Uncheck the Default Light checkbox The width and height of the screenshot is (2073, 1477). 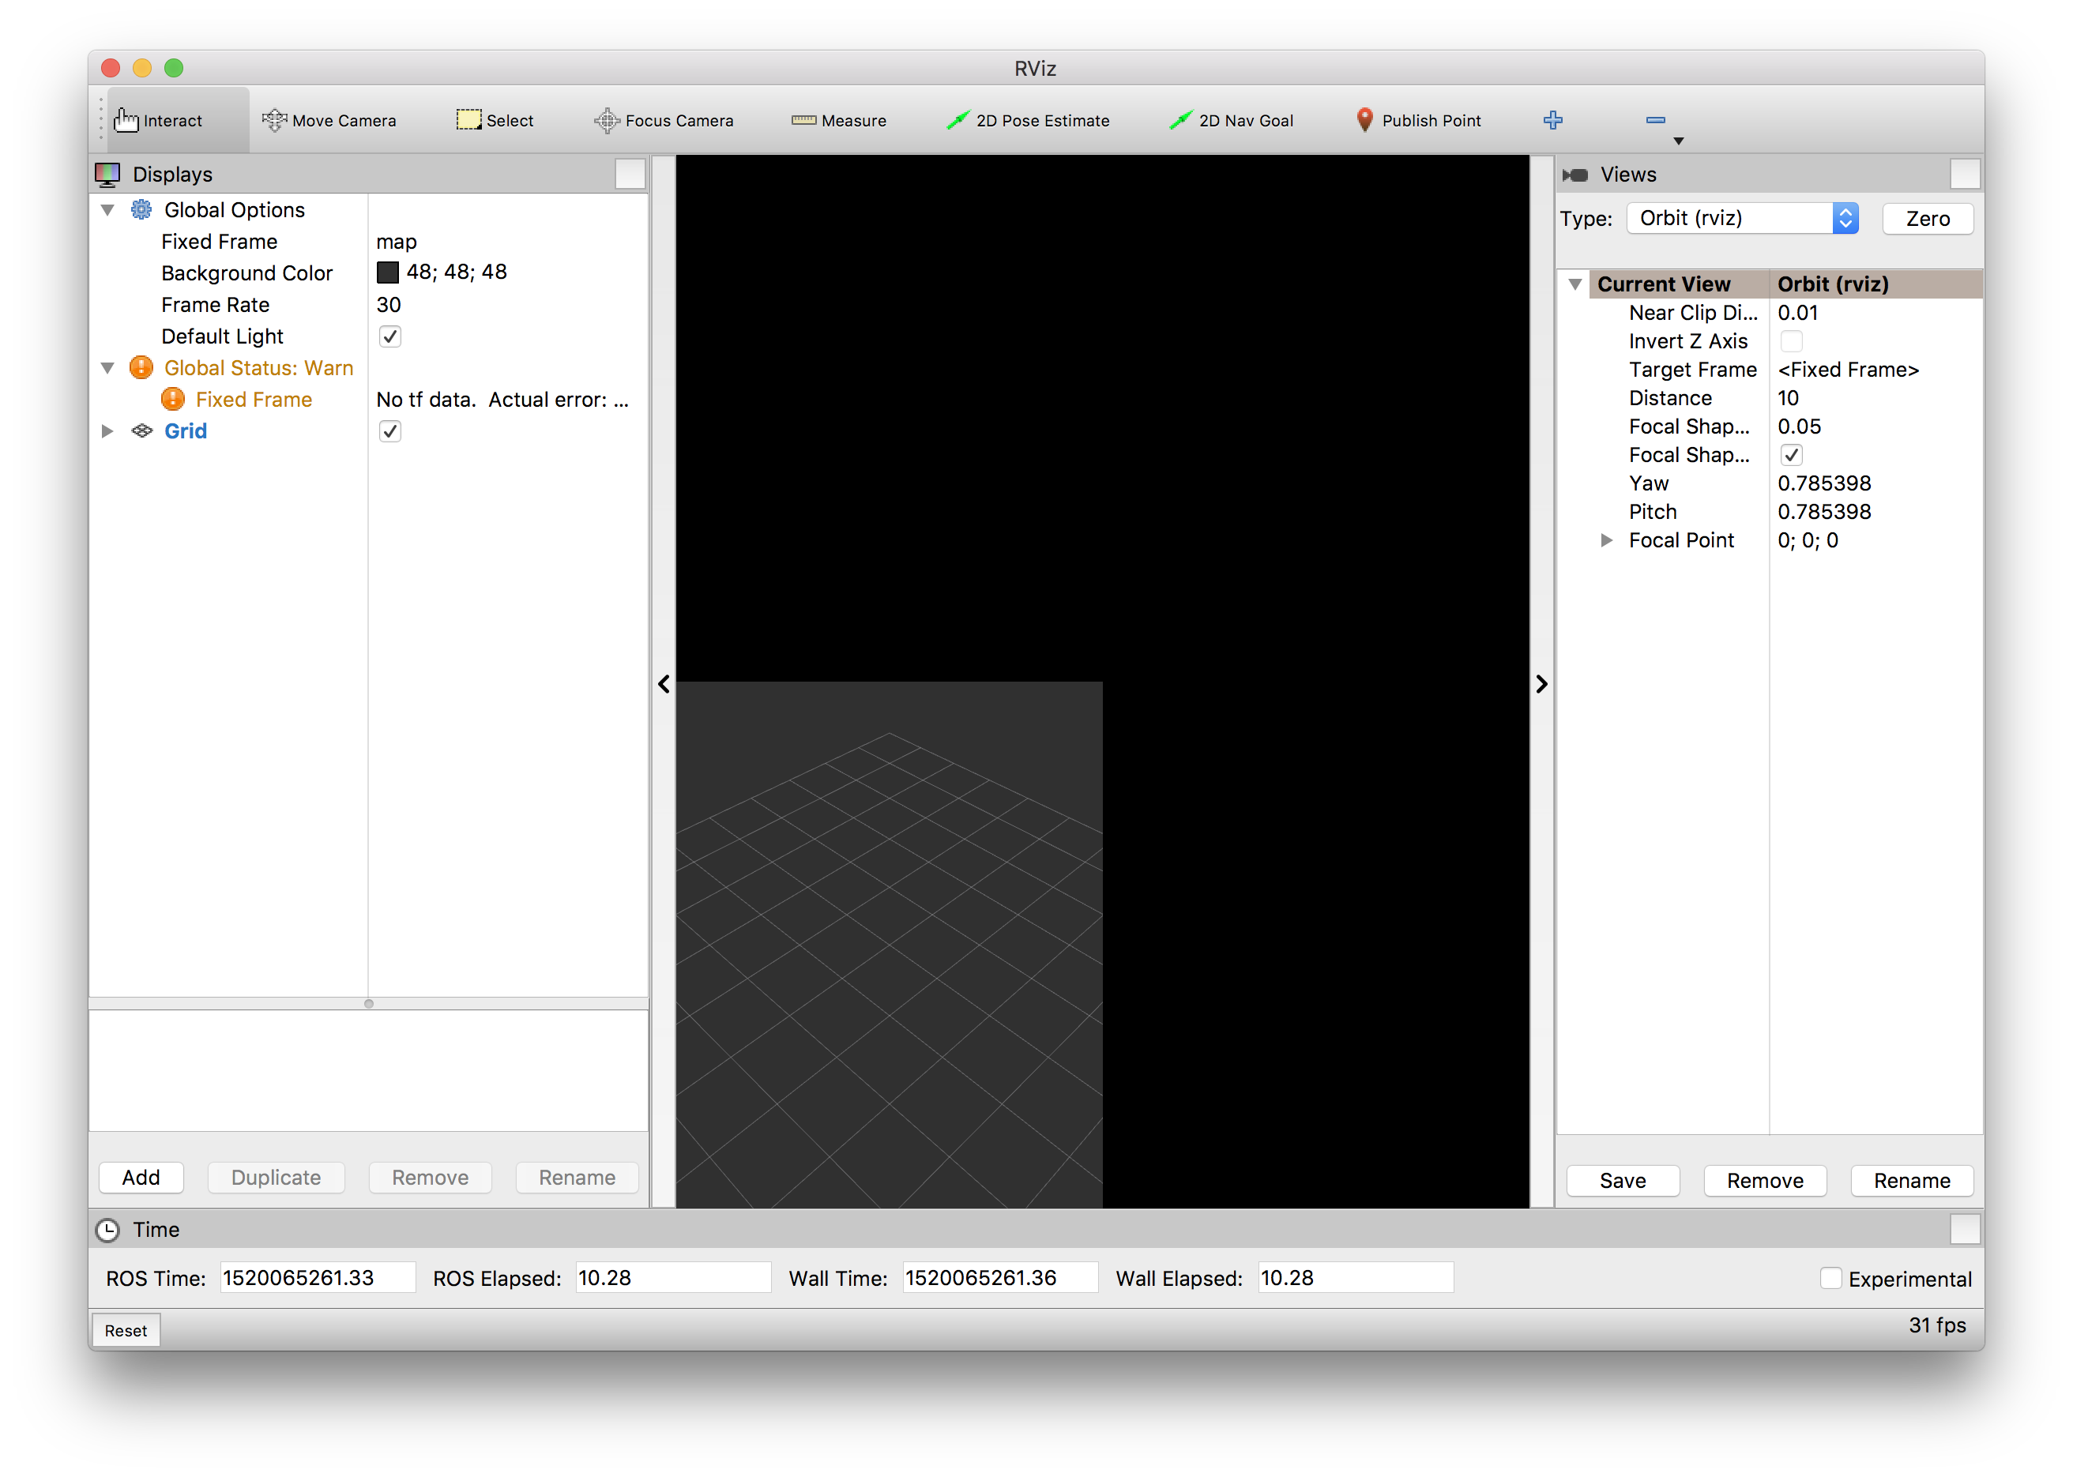click(x=389, y=336)
